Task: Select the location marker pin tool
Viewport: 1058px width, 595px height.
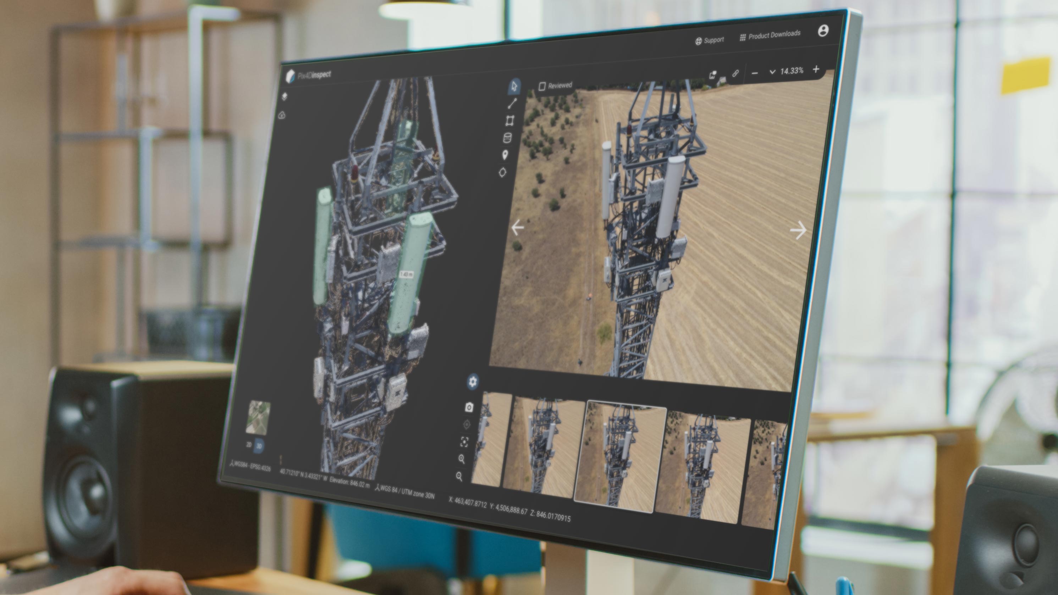Action: [505, 155]
